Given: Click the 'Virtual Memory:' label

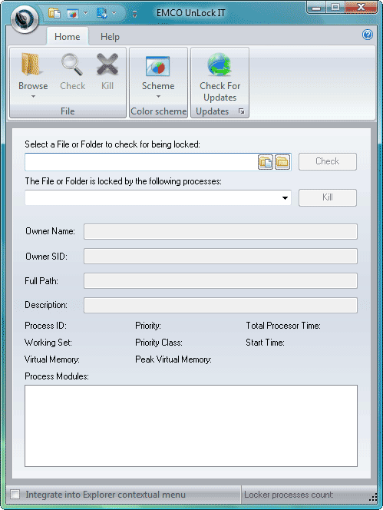Looking at the screenshot, I should pos(52,359).
